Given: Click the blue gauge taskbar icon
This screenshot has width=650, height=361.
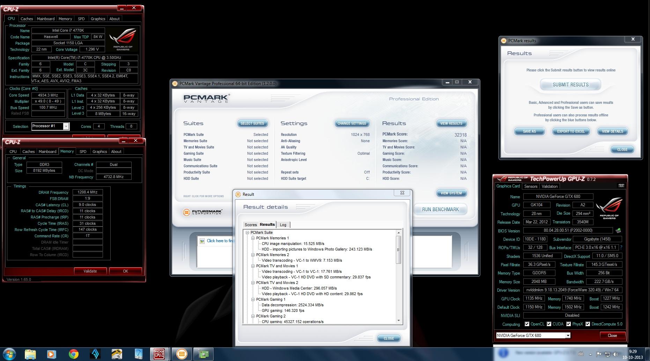Looking at the screenshot, I should [138, 354].
